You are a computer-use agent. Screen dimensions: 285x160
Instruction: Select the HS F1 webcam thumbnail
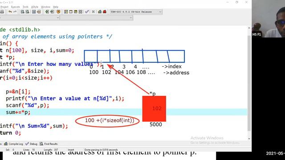coord(268,19)
